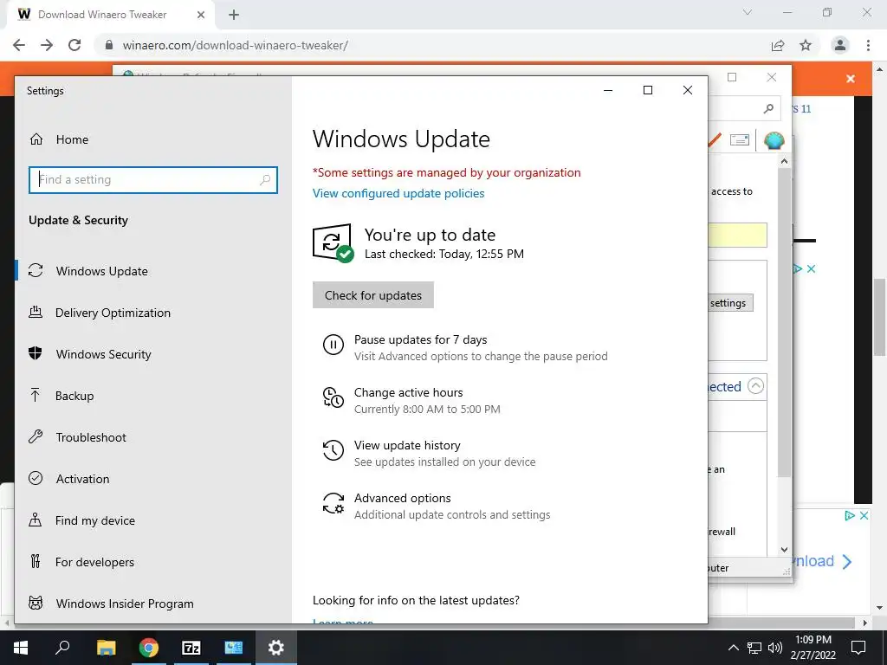The image size is (887, 665).
Task: Click the Delivery Optimization sidebar icon
Action: click(36, 312)
